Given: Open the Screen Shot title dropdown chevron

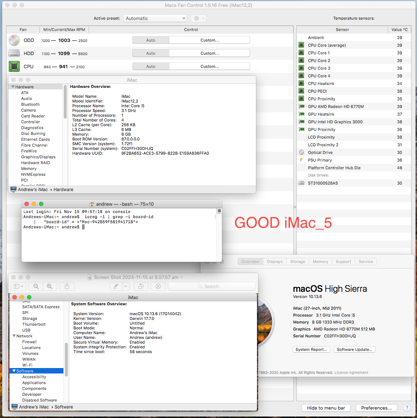Looking at the screenshot, I should (182, 277).
